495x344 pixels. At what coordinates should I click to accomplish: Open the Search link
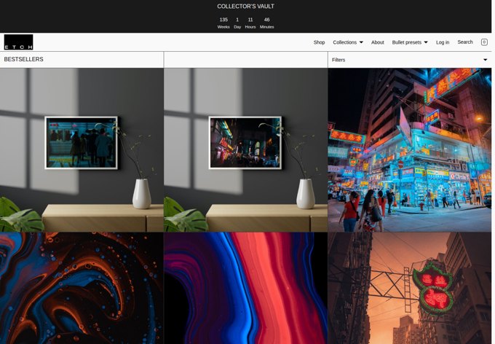[x=465, y=42]
